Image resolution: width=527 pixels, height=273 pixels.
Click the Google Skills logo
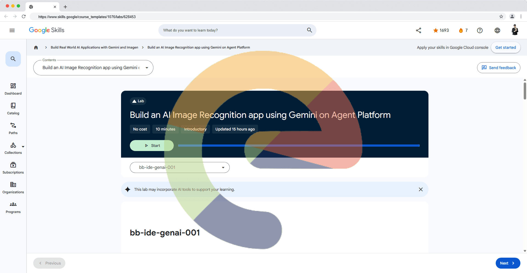pyautogui.click(x=47, y=30)
